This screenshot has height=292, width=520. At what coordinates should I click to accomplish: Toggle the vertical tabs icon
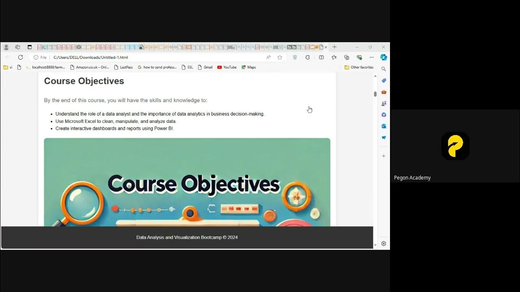29,47
